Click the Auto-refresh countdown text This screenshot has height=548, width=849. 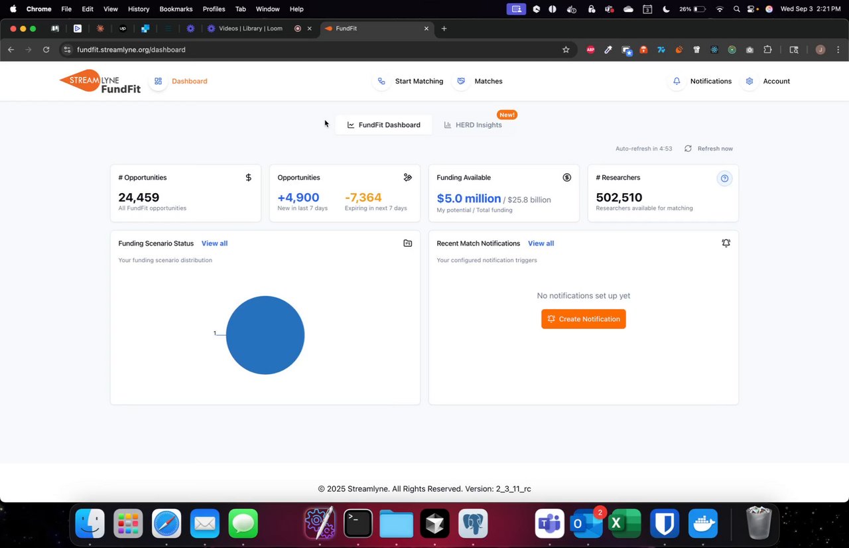pos(643,149)
